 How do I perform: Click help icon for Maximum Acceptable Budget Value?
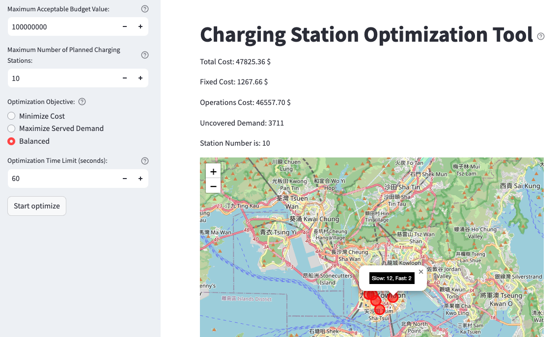[x=145, y=9]
